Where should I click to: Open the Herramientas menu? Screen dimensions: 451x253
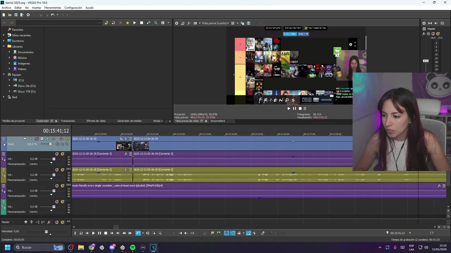coord(52,8)
